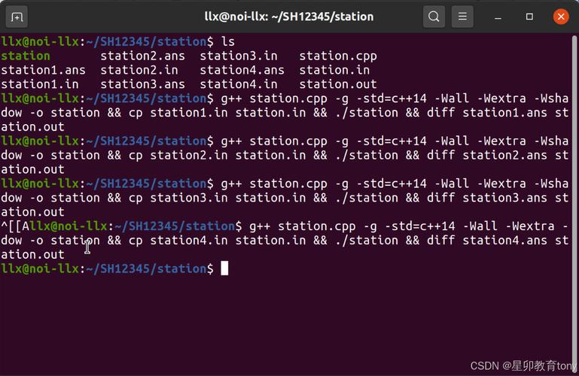Click 'cp station1.in' in the first command
This screenshot has height=376, width=579.
178,113
